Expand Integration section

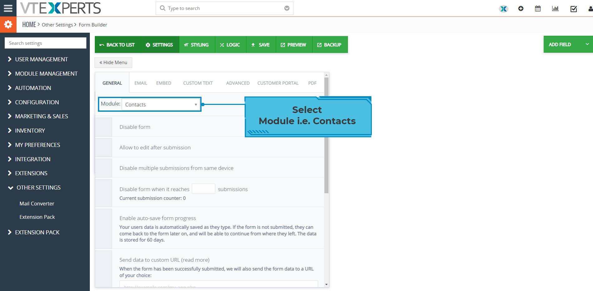(29, 159)
